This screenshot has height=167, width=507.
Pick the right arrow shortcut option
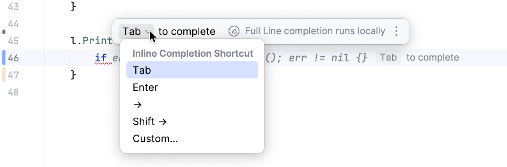tap(137, 104)
